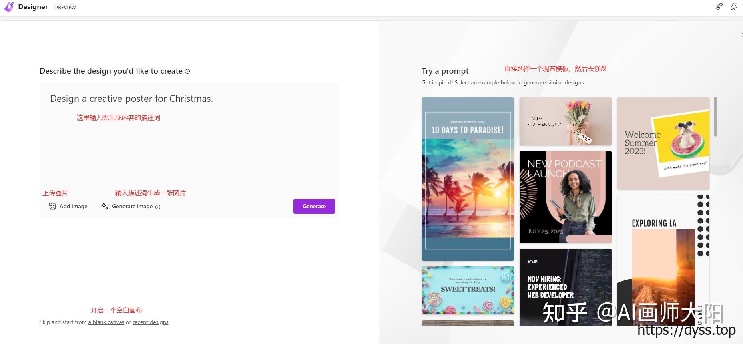Click info icon next to Generate image
Viewport: 743px width, 344px height.
pos(158,207)
